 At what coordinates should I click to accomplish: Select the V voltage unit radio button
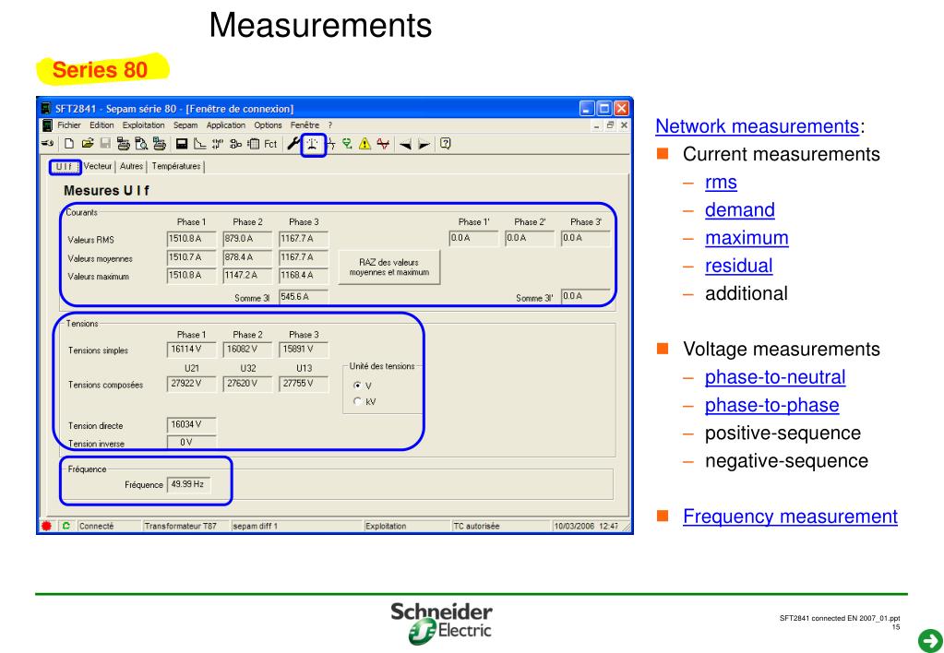tap(358, 386)
